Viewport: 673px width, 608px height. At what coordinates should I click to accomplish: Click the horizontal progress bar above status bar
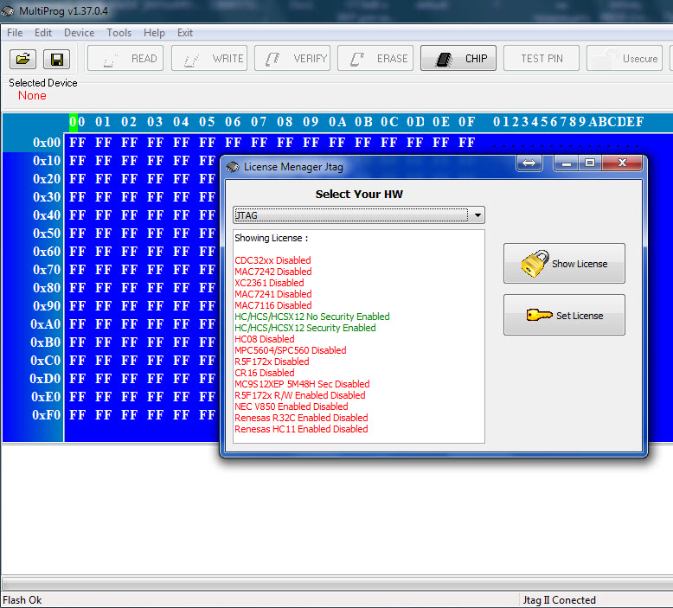337,584
